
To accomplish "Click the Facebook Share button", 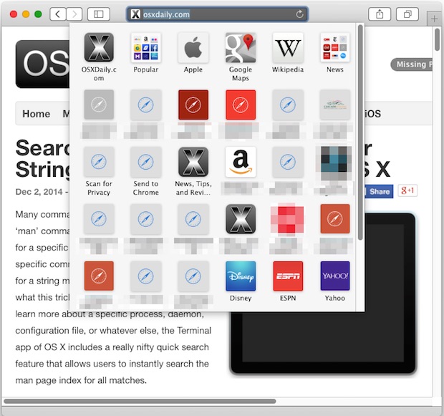I will point(379,191).
